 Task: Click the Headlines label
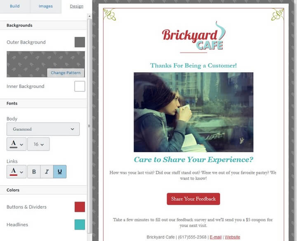(17, 224)
